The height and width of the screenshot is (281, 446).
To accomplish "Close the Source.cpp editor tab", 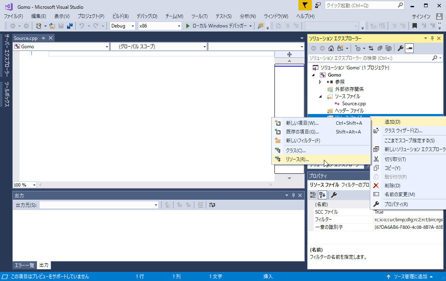I will point(51,38).
